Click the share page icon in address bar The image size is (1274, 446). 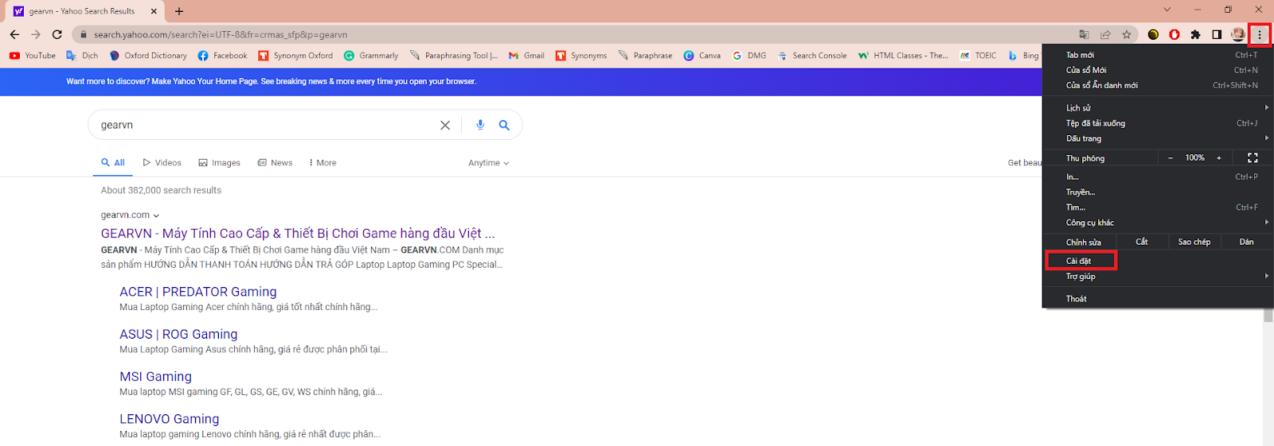click(1105, 34)
